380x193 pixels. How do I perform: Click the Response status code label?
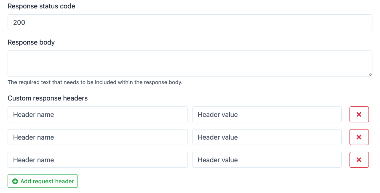click(41, 6)
